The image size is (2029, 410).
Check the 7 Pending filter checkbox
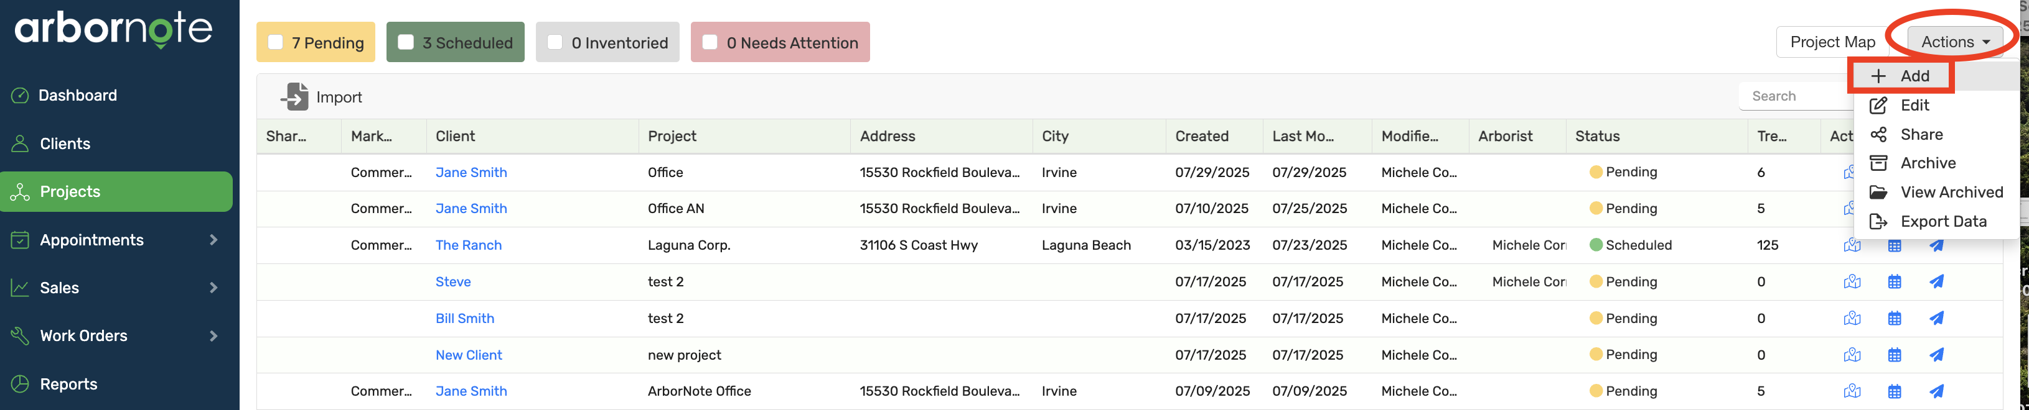tap(276, 42)
